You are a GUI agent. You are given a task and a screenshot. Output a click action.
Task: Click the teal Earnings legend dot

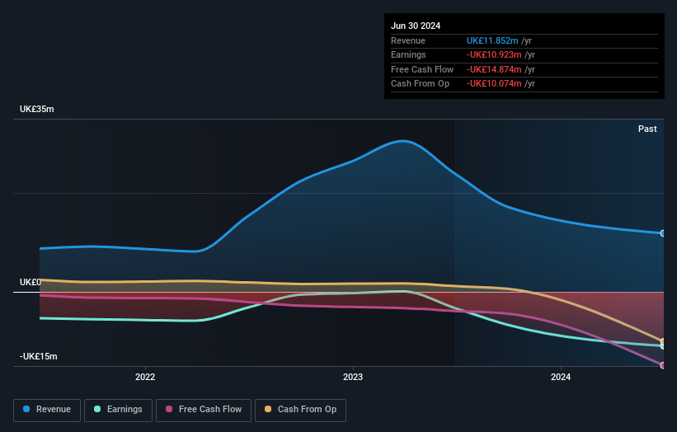(x=97, y=409)
